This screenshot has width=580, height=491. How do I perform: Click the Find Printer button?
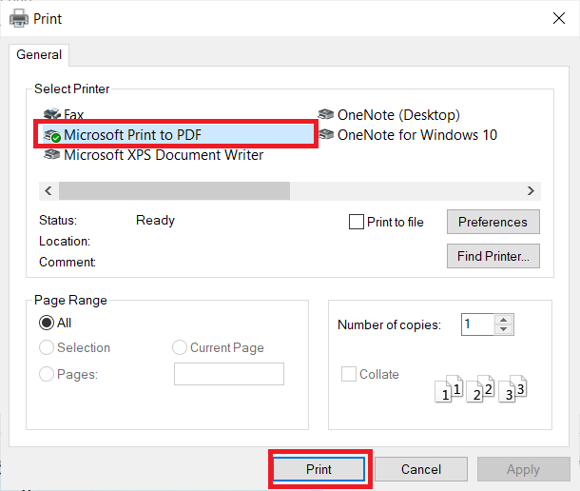(x=493, y=256)
